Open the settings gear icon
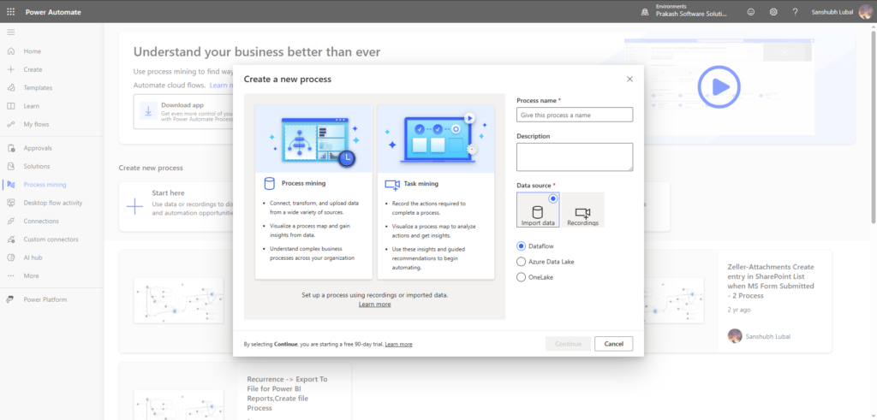 (x=773, y=12)
